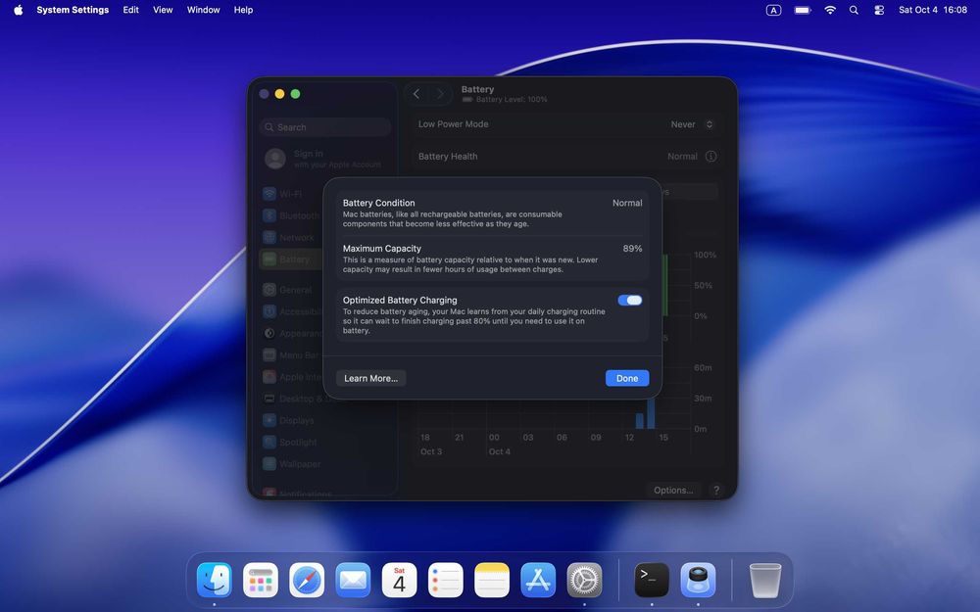Click the settings sidebar Search field

click(325, 126)
